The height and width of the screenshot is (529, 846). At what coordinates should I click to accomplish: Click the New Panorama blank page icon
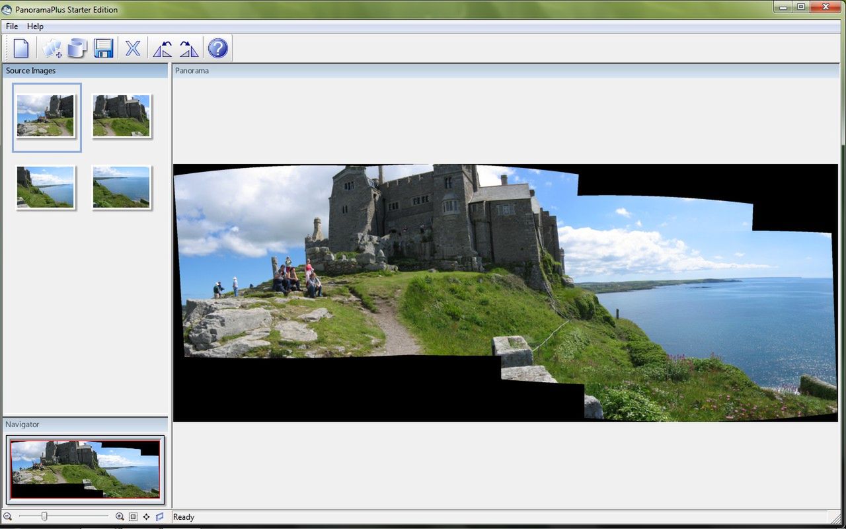(21, 48)
